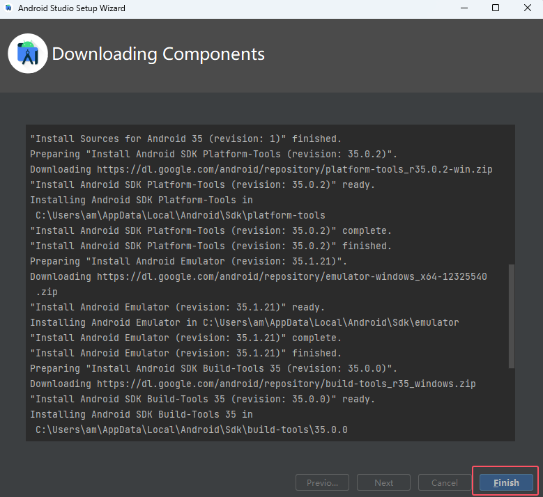The width and height of the screenshot is (543, 497).
Task: Click the Android Studio Setup Wizard title text
Action: tap(72, 8)
